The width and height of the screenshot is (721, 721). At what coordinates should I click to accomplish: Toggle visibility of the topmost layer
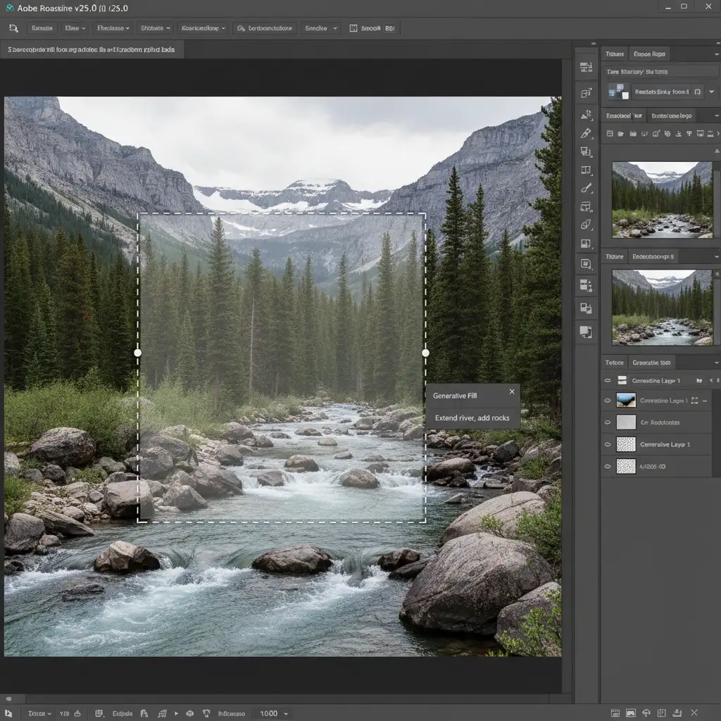point(608,380)
